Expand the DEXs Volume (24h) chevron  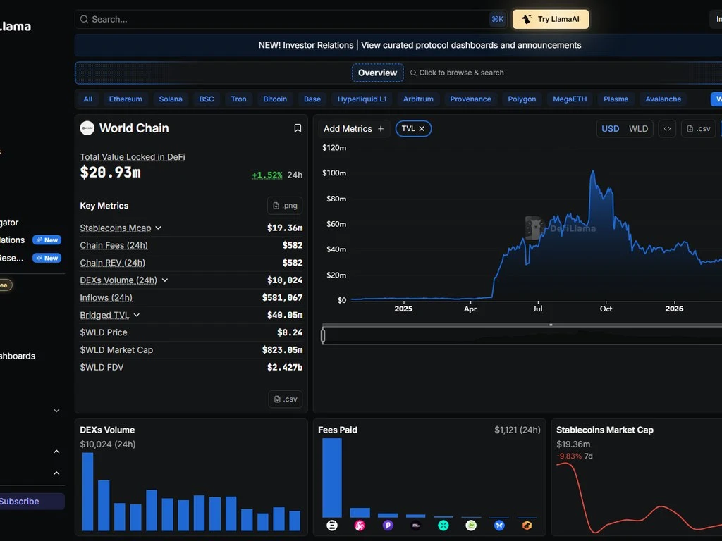pyautogui.click(x=165, y=280)
